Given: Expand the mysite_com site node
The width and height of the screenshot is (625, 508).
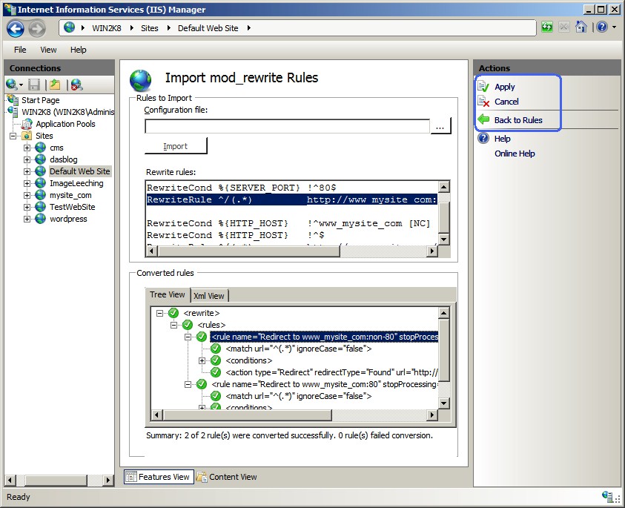Looking at the screenshot, I should pos(27,195).
